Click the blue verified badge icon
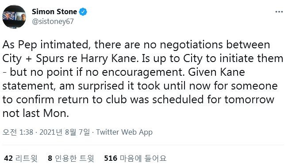The width and height of the screenshot is (288, 167). [x=83, y=12]
